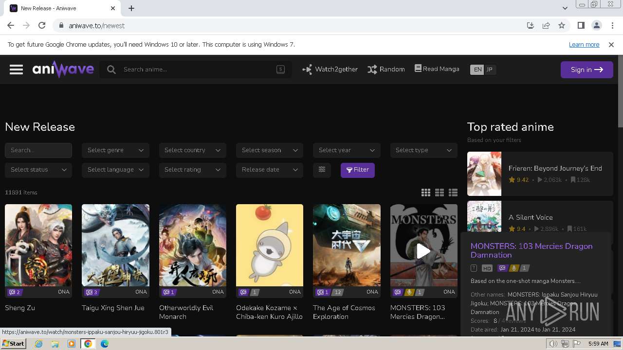Expand Select type dropdown
The image size is (623, 350).
(423, 150)
